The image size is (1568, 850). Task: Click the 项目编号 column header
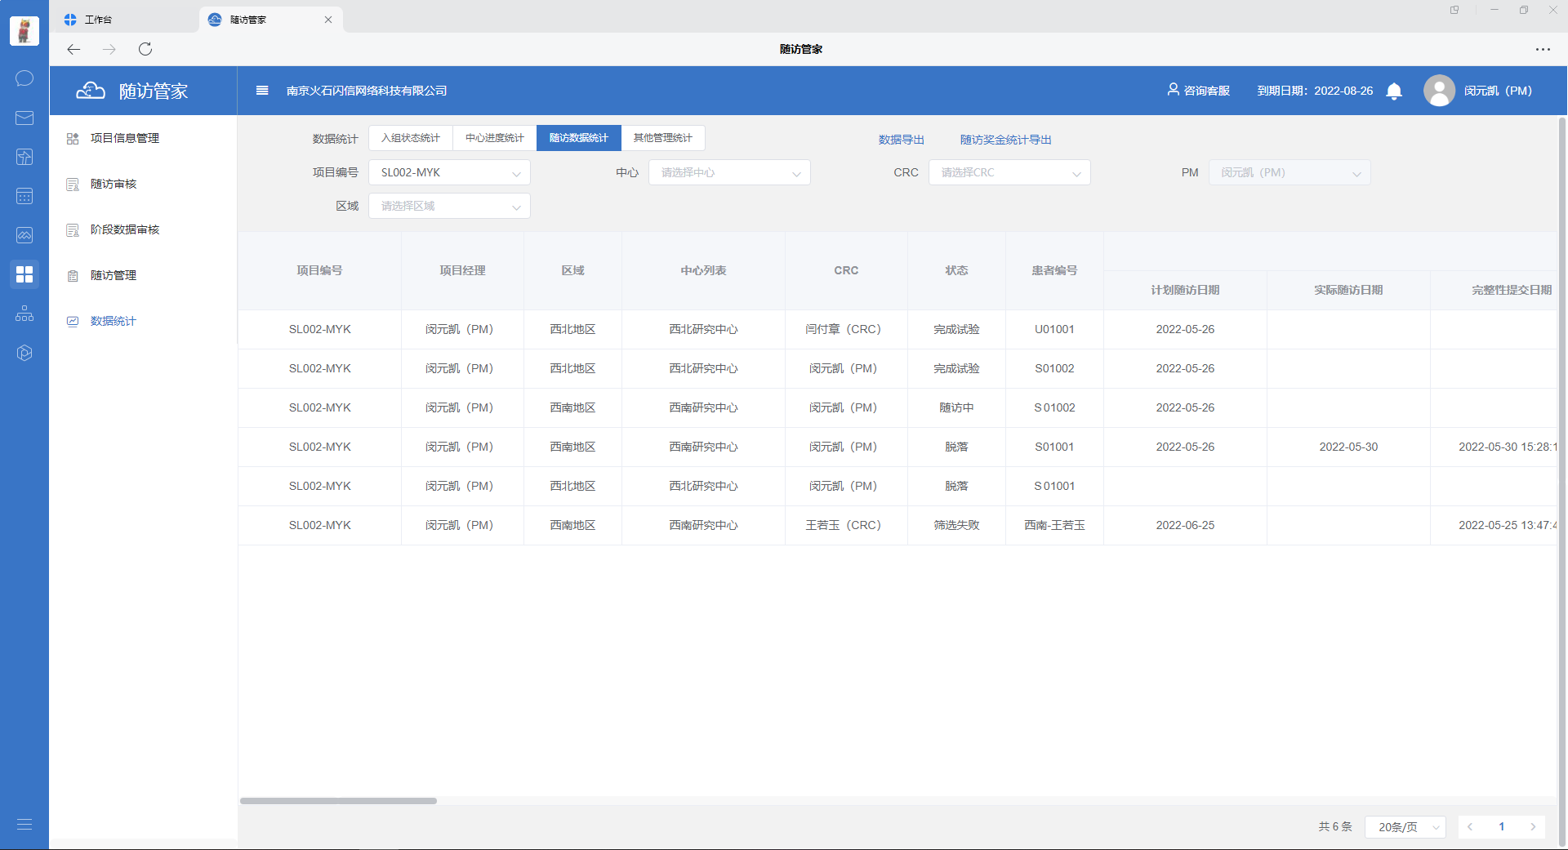click(320, 270)
